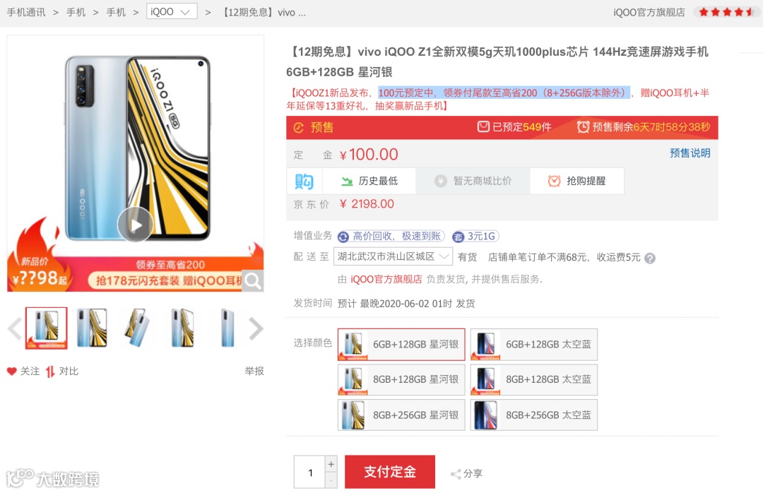Click the question mark help icon near 收运费5元
This screenshot has height=493, width=763.
(650, 258)
